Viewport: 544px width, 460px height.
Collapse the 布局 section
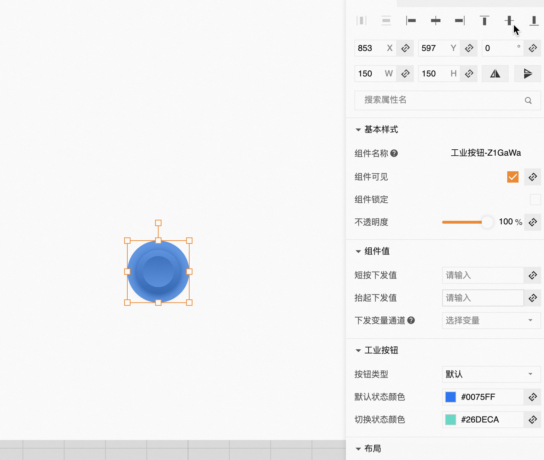click(x=358, y=449)
